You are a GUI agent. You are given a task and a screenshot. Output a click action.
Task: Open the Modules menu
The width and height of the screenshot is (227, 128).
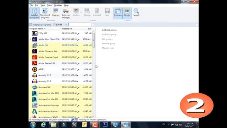58,5
